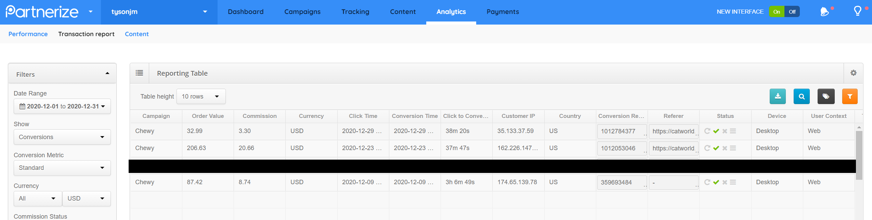Image resolution: width=872 pixels, height=220 pixels.
Task: Click the Partnerize logo
Action: [42, 12]
